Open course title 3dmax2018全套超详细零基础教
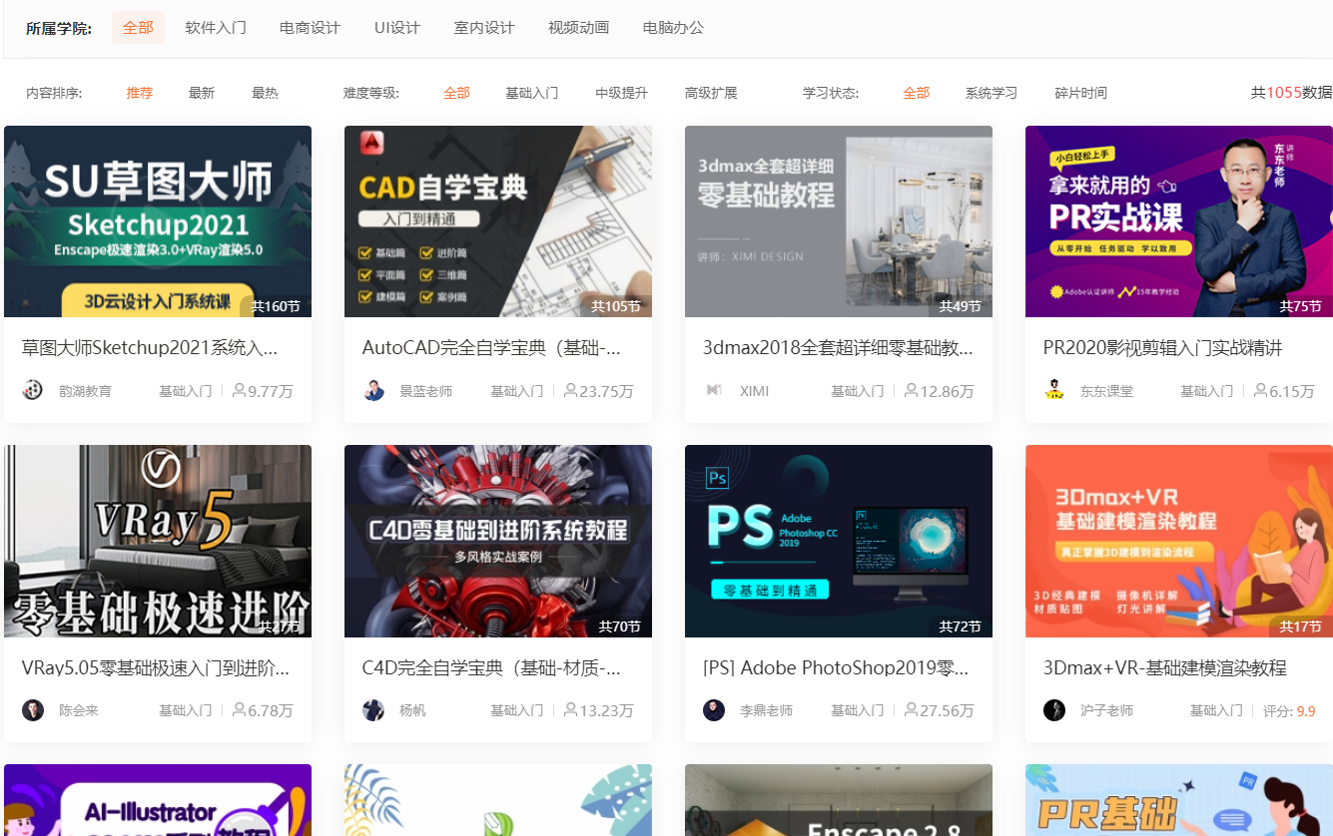The height and width of the screenshot is (836, 1333). [x=838, y=348]
